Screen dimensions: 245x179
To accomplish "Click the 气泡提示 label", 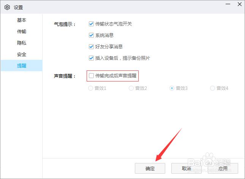I will coord(65,24).
